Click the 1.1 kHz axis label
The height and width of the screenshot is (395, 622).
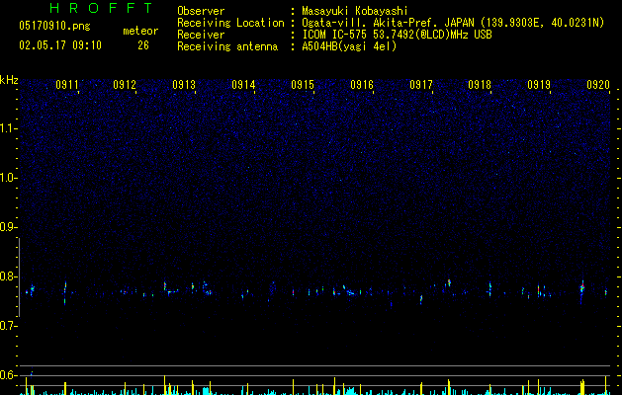pos(9,128)
